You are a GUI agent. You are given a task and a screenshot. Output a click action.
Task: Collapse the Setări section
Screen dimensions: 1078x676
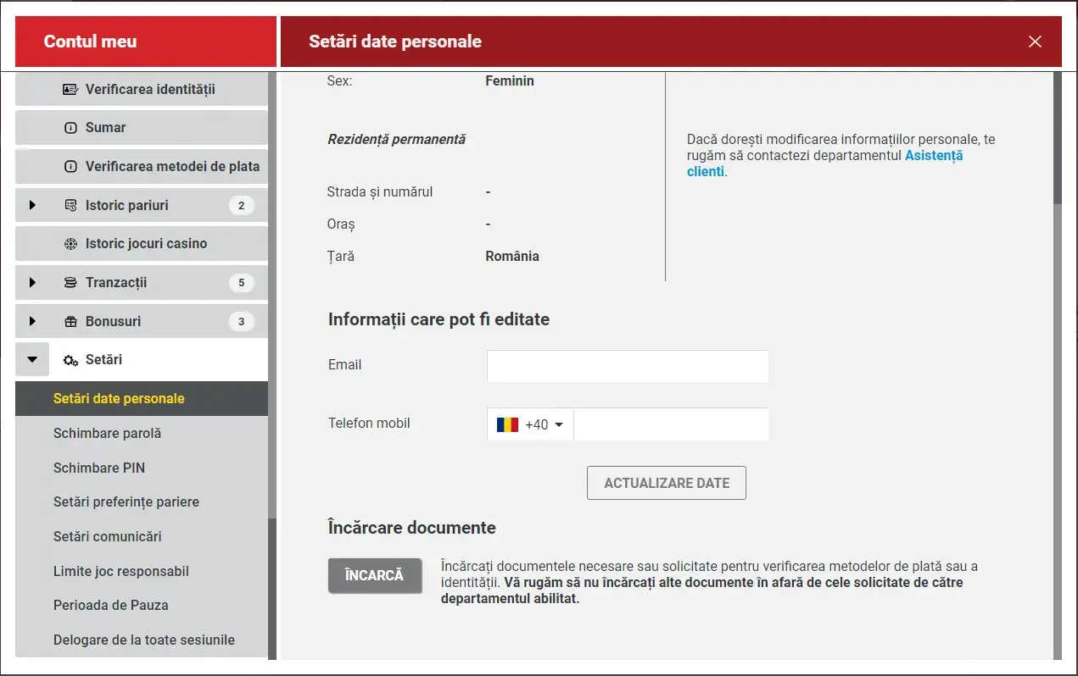coord(32,359)
